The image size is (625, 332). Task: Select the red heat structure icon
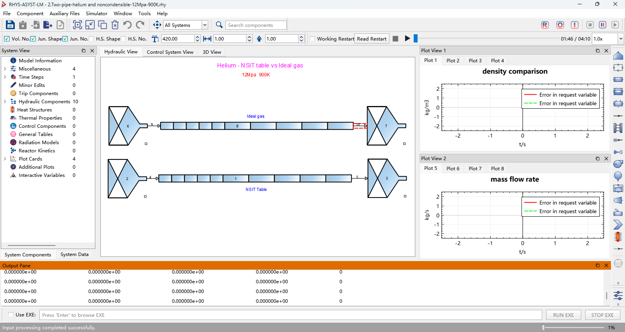618,237
